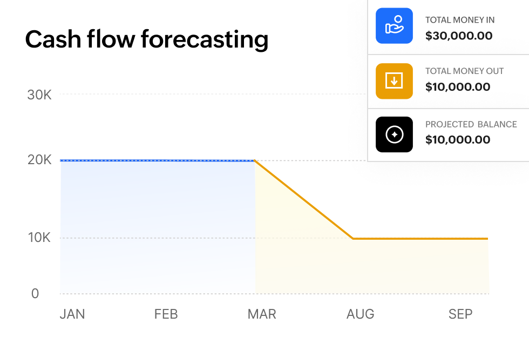Click the orange forecast line at AUG
This screenshot has height=337, width=529.
[x=361, y=238]
